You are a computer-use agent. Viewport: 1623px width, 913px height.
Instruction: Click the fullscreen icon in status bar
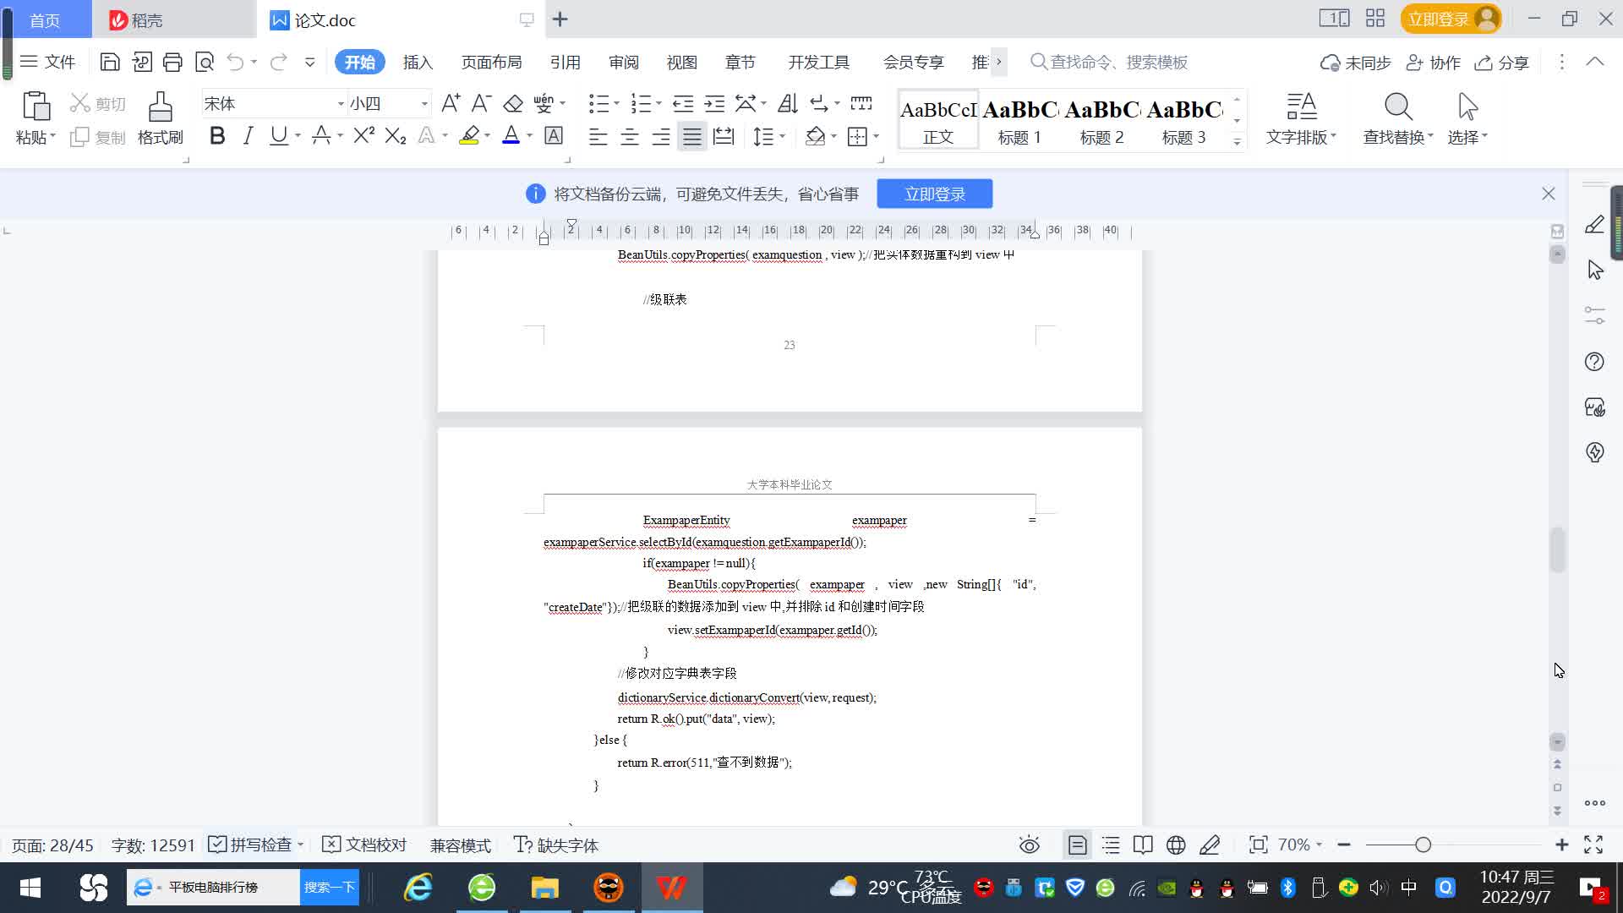(x=1593, y=845)
